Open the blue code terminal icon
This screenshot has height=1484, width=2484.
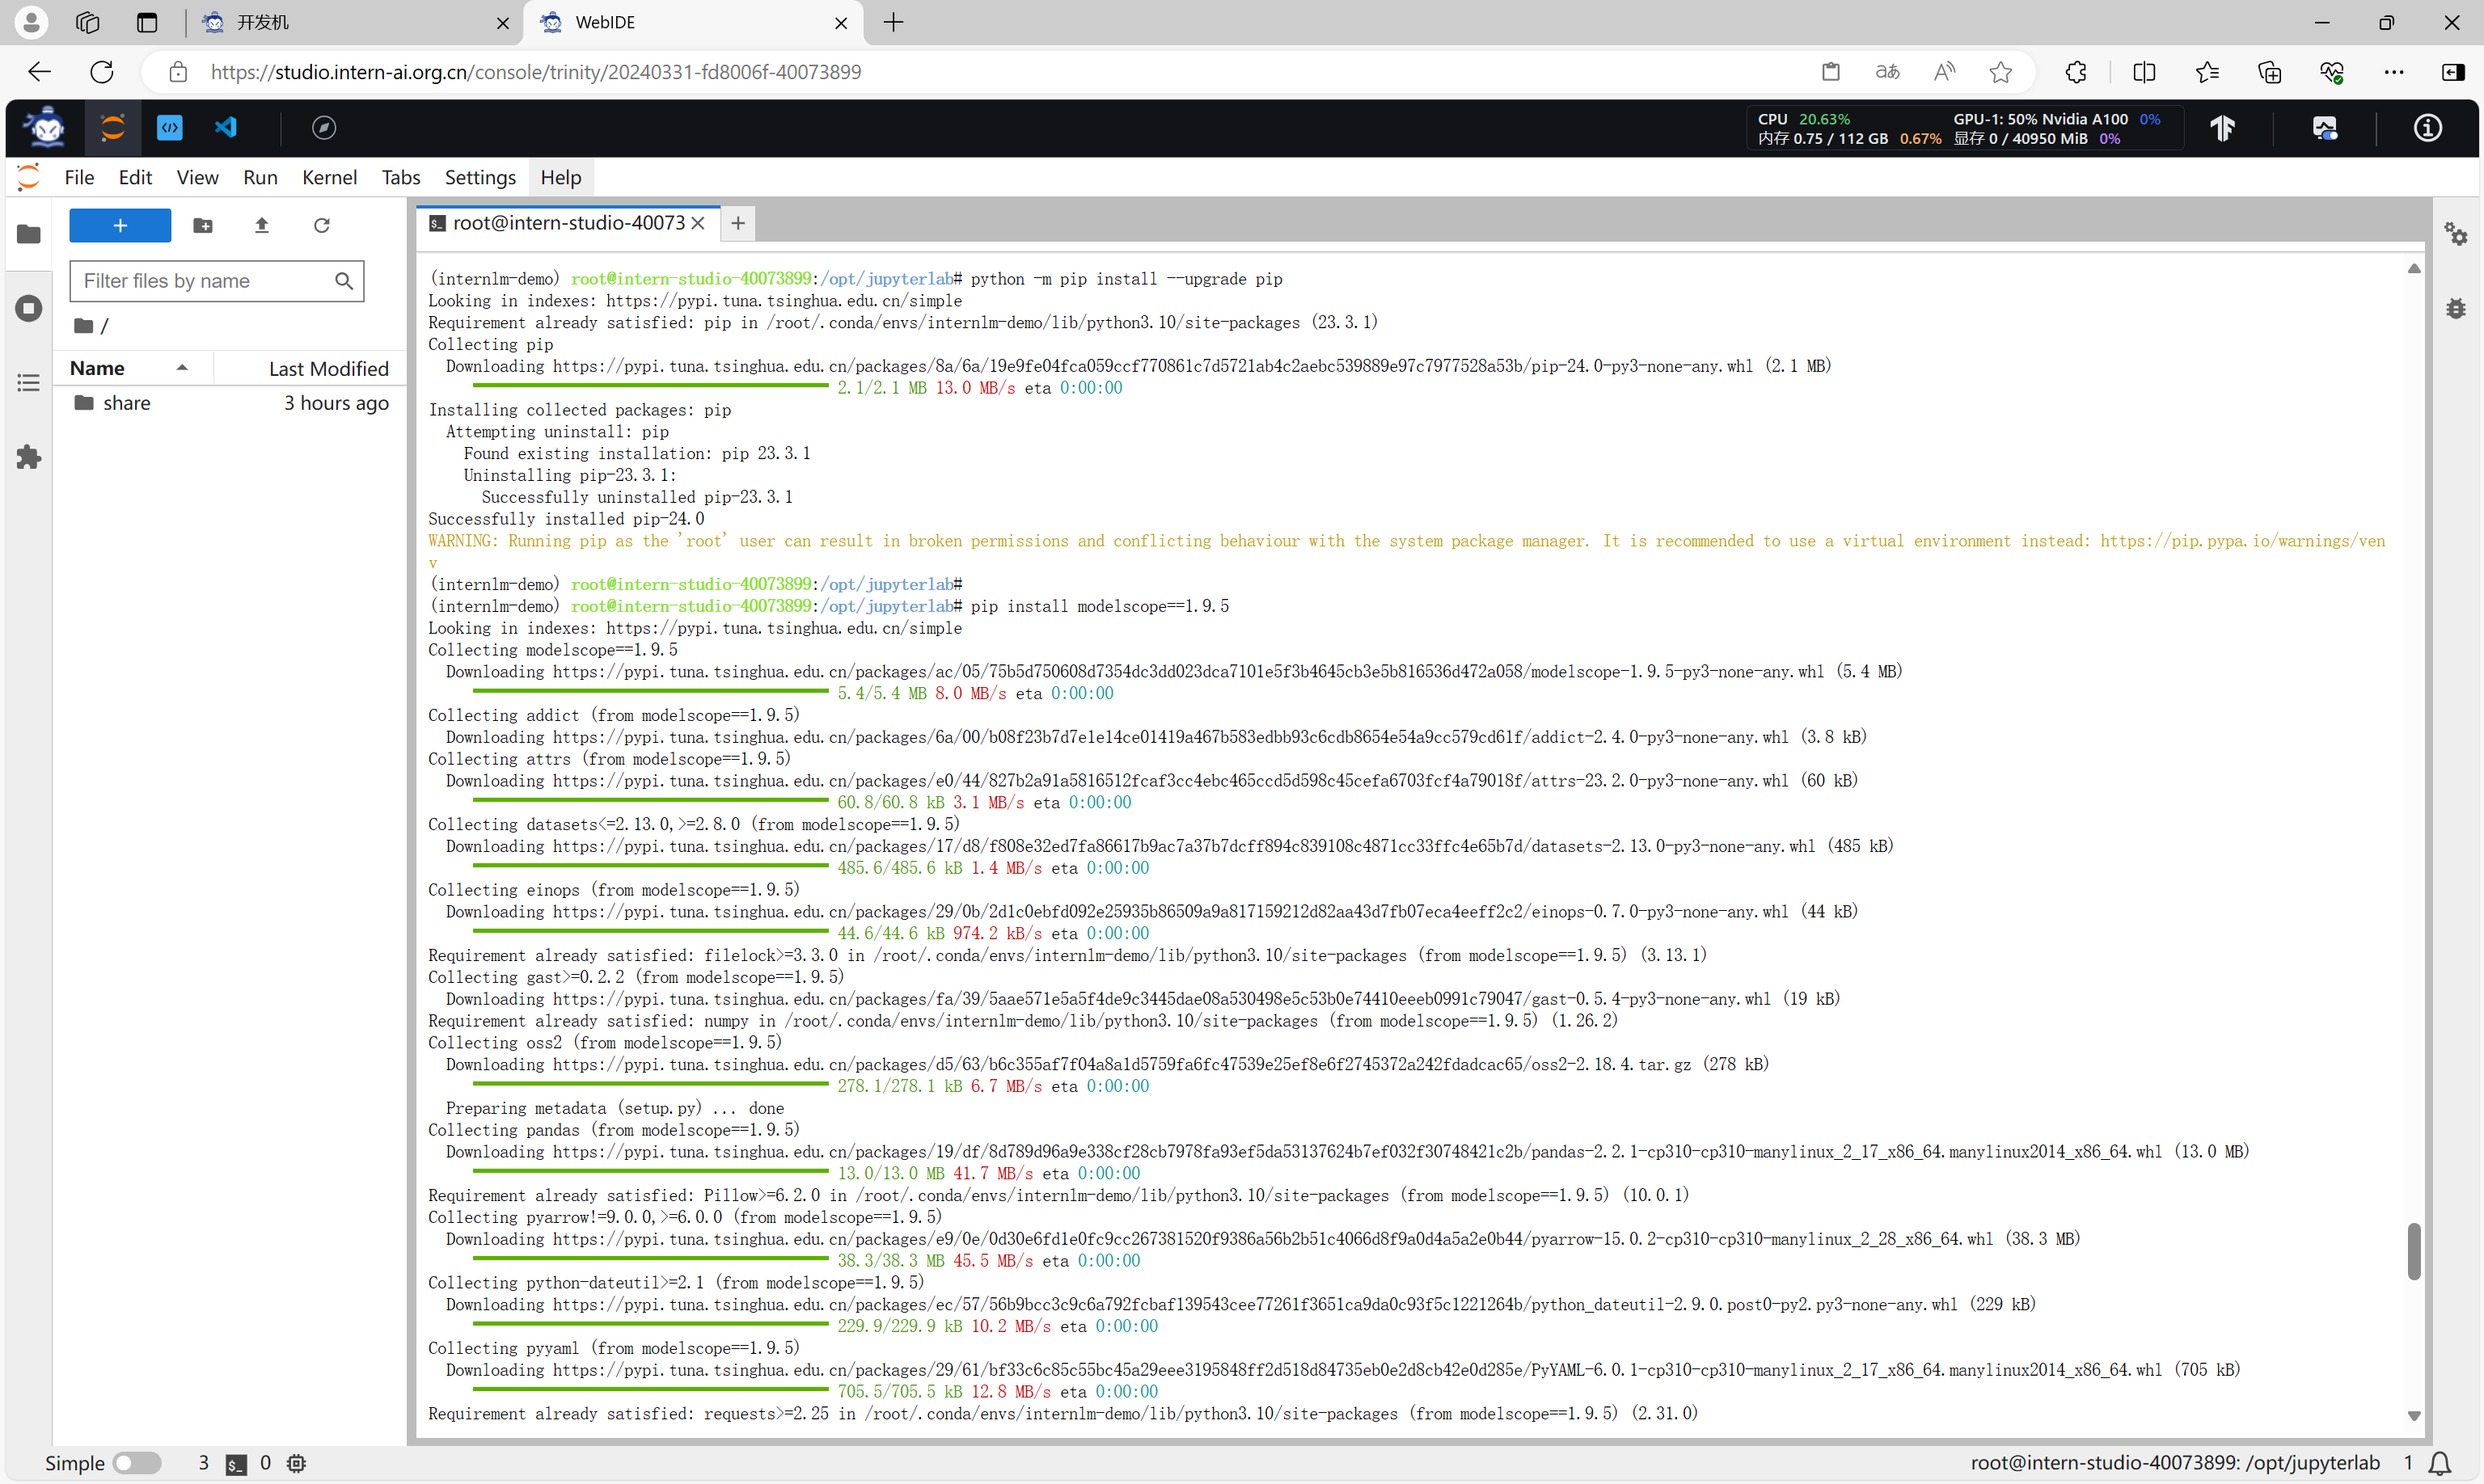[170, 127]
